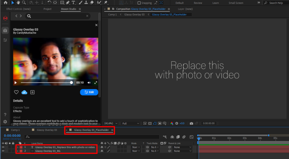The height and width of the screenshot is (159, 289).
Task: Click the snapshot camera icon in viewer
Action: [191, 123]
